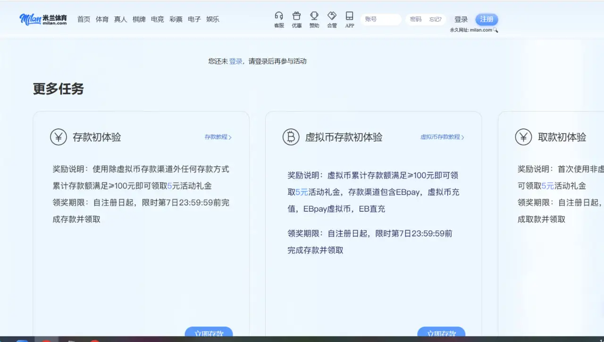Click 立即存款 button on 虚拟币存款初体验 card
This screenshot has width=604, height=342.
[x=441, y=333]
